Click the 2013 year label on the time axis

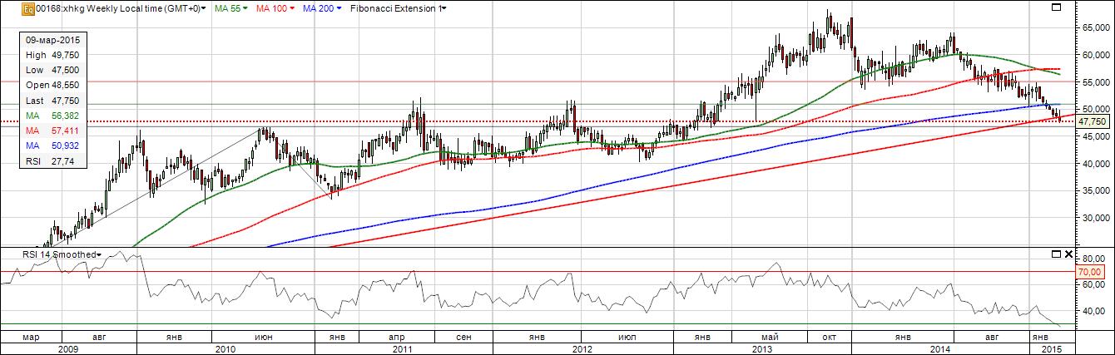tap(761, 348)
